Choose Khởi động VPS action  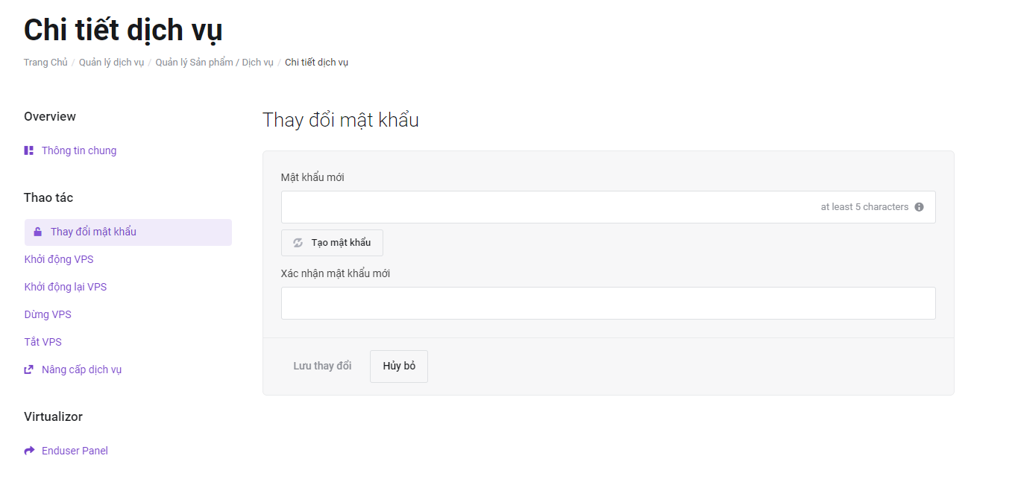click(x=59, y=259)
